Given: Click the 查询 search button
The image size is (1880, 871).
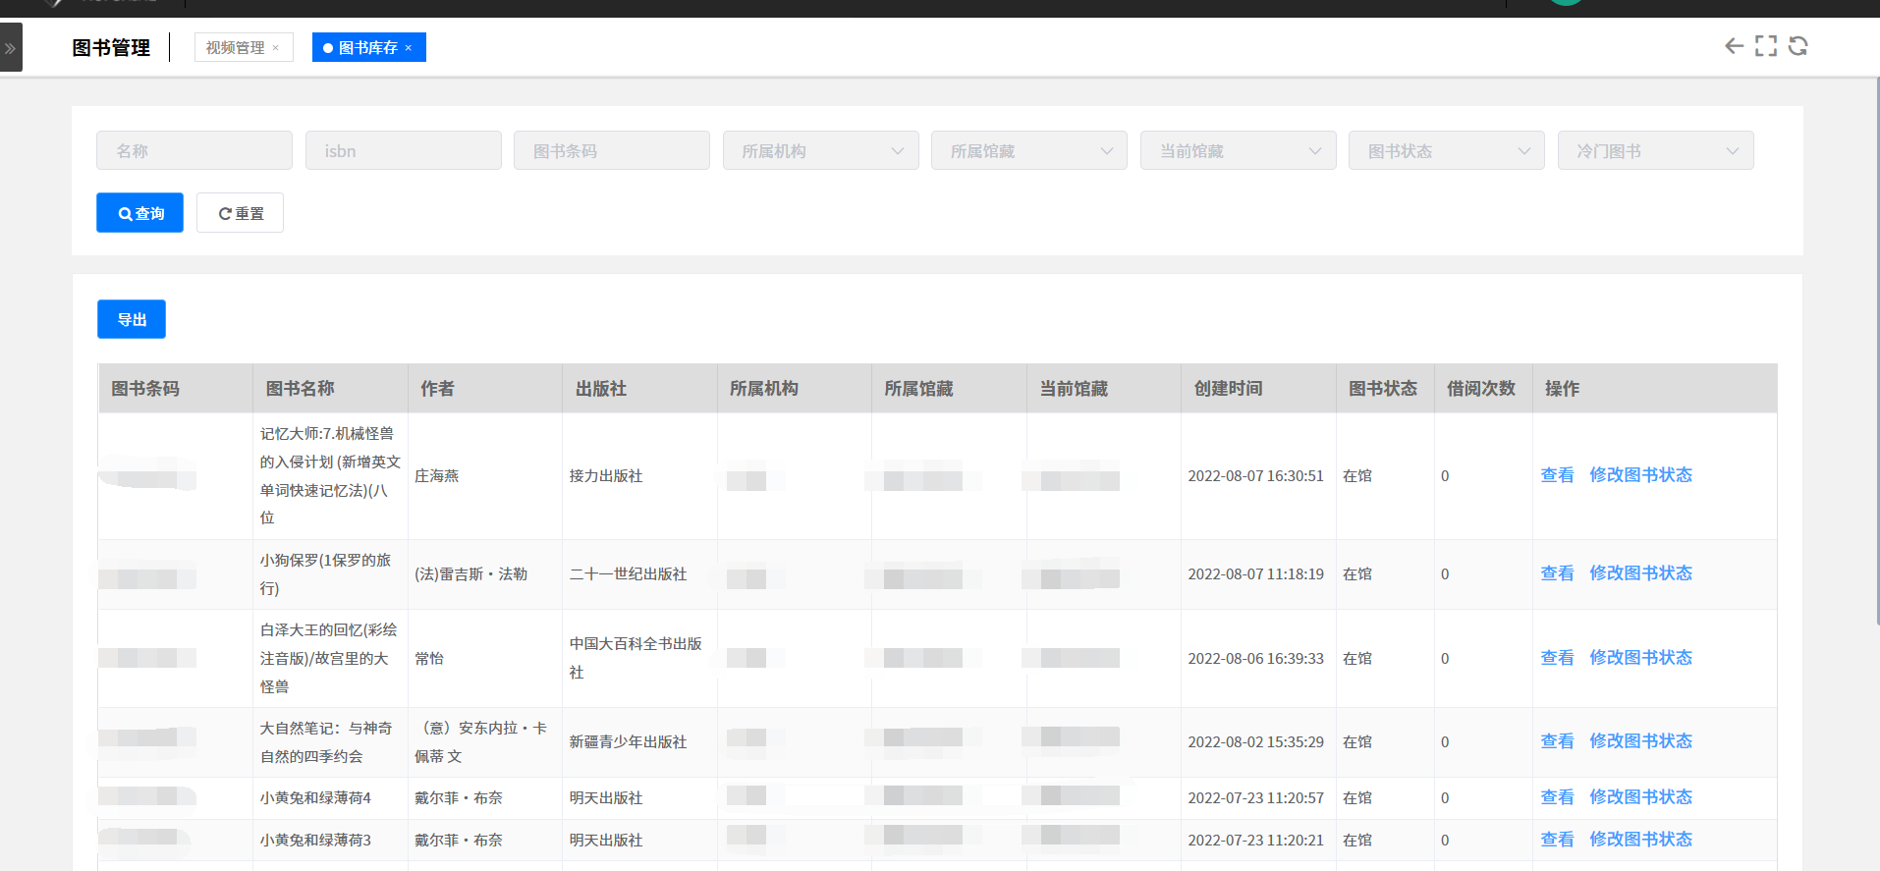Looking at the screenshot, I should pyautogui.click(x=139, y=213).
